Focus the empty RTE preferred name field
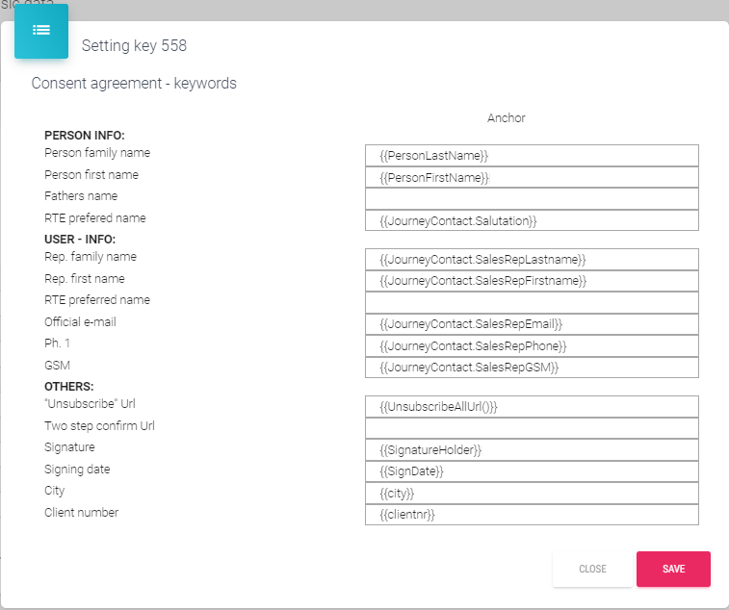 click(532, 302)
